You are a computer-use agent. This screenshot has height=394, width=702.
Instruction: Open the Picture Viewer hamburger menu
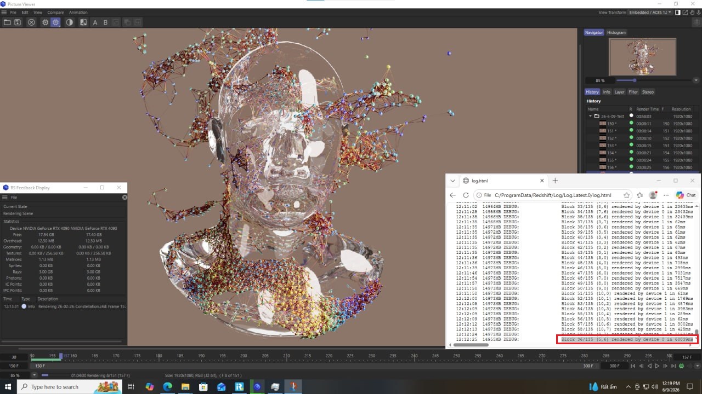(4, 12)
